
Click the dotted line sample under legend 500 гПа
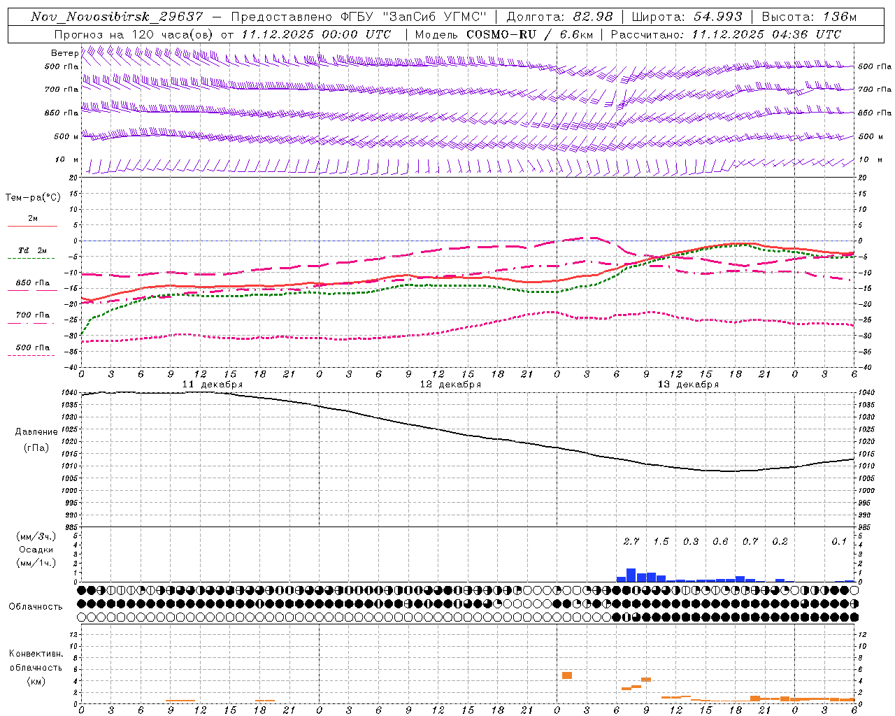pos(32,356)
